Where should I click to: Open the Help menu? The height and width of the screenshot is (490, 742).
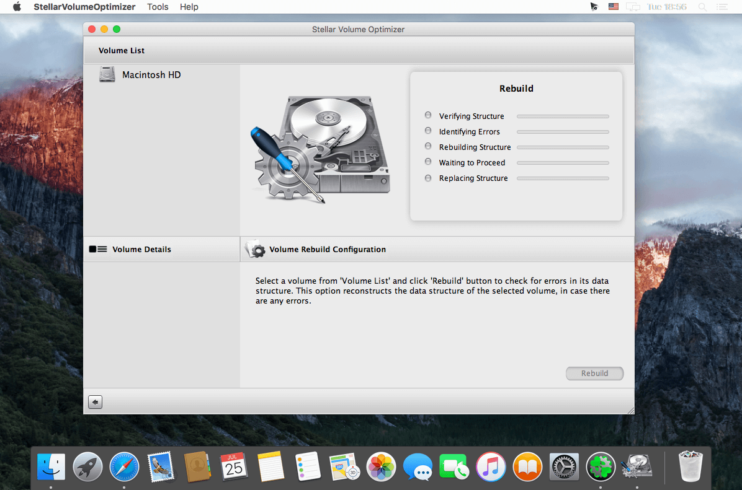pos(189,7)
